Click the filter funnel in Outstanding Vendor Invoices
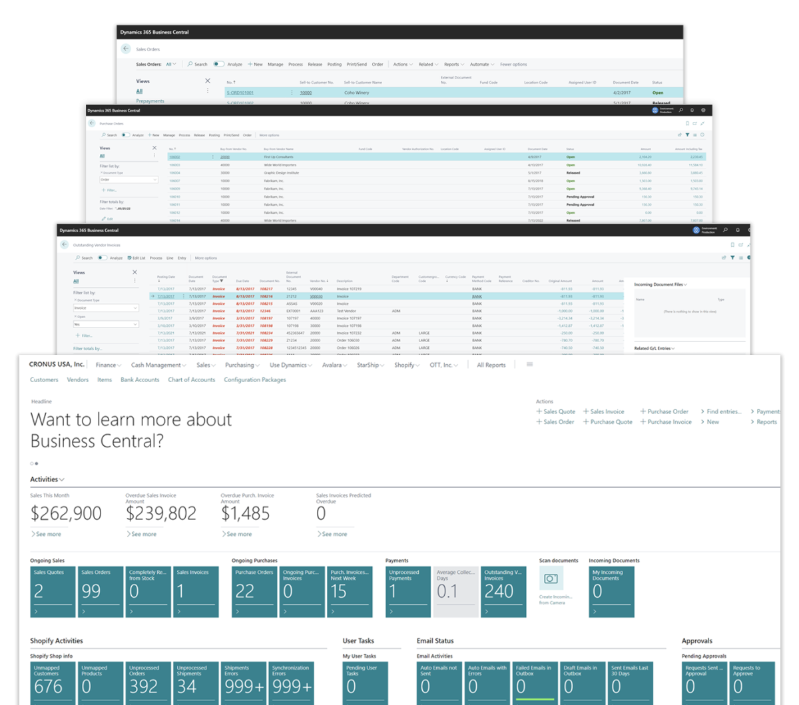Viewport: 799px width, 705px height. (732, 258)
